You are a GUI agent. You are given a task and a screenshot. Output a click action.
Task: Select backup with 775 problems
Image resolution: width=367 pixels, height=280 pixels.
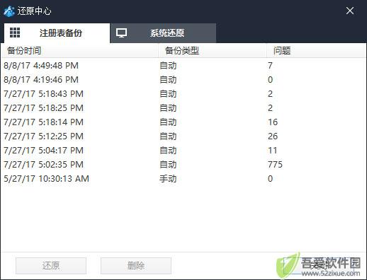[183, 165]
